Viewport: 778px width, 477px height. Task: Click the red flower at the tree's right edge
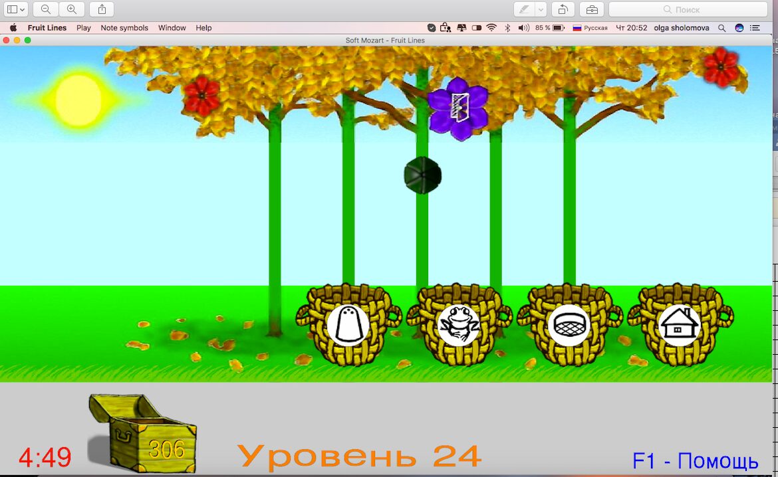[x=721, y=67]
